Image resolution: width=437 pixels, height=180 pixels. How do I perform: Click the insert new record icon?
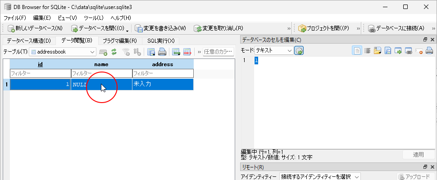[x=176, y=52]
